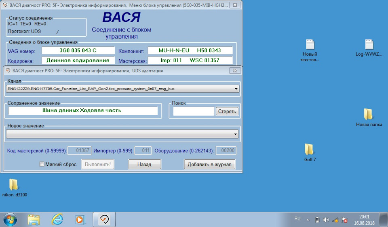Click the 'Оборудование' field 00200
This screenshot has width=388, height=227.
[x=226, y=150]
